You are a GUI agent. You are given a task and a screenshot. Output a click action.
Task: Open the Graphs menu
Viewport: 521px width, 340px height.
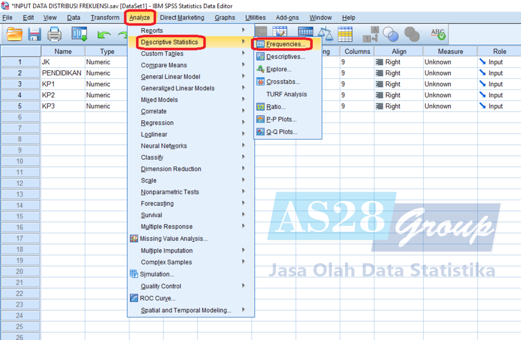225,17
